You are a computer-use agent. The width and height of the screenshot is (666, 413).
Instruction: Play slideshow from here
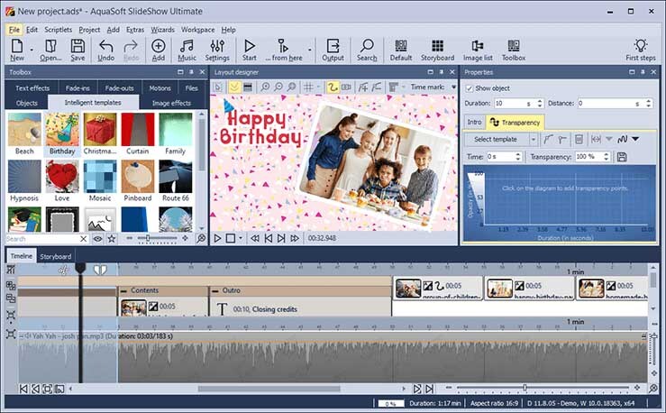pos(283,50)
